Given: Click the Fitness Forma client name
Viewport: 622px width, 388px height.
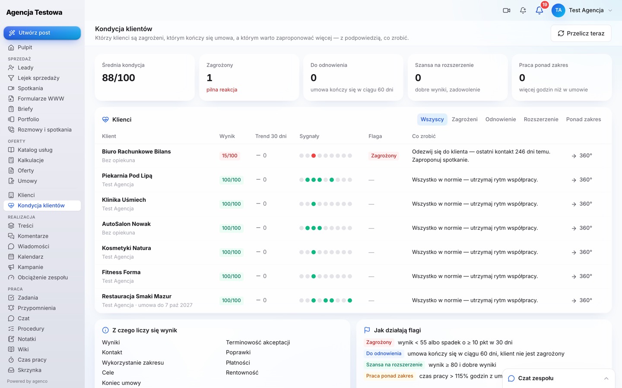Looking at the screenshot, I should 121,272.
